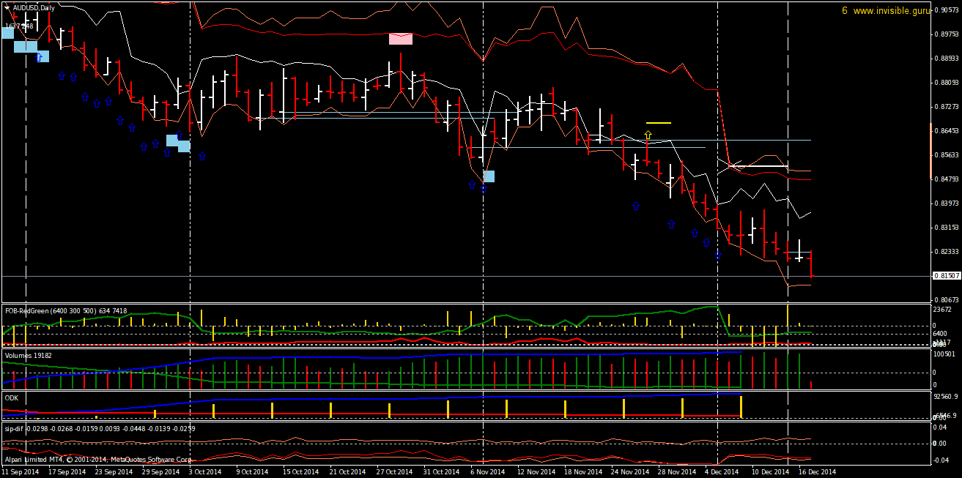The image size is (962, 478).
Task: Click price scale value 0.89753
Action: click(947, 34)
